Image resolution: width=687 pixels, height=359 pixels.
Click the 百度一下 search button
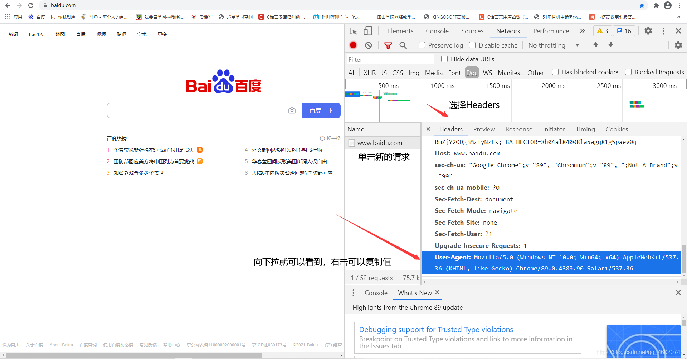[321, 110]
